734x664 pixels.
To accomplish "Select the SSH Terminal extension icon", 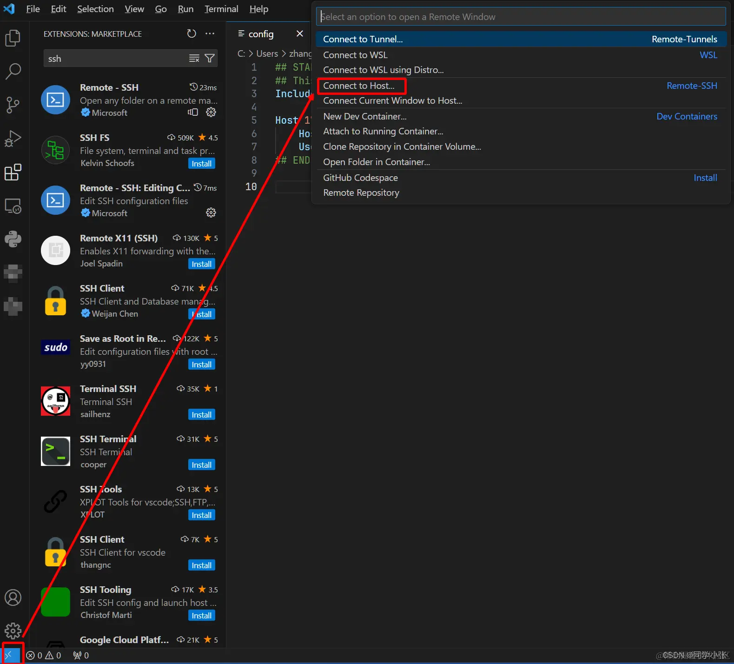I will [56, 451].
